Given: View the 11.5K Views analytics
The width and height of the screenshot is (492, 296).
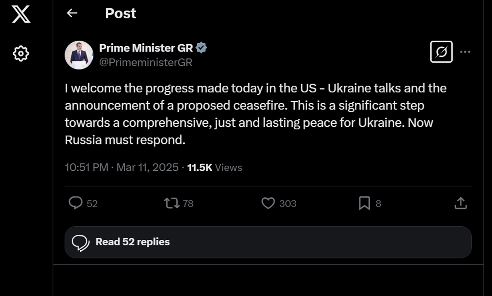Looking at the screenshot, I should (214, 167).
